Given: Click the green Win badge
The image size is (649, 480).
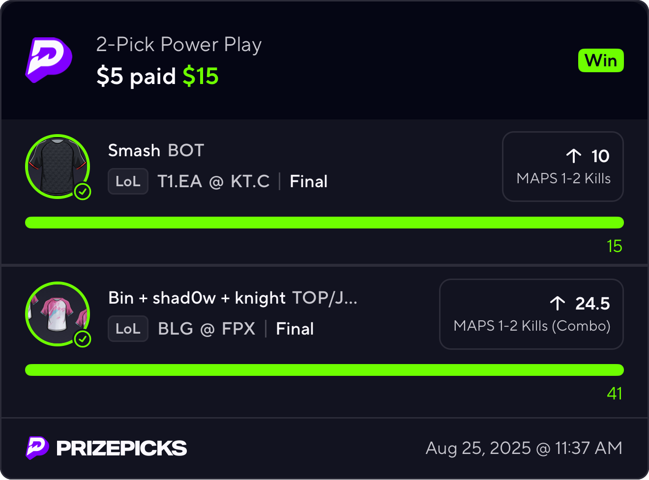Looking at the screenshot, I should tap(601, 60).
